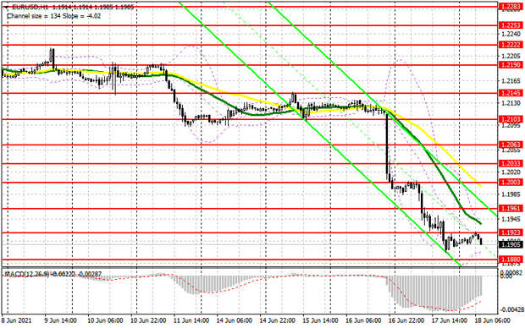Viewport: 525px width, 328px height.
Task: Click the '10 Jun 06:00' time label
Action: point(105,320)
